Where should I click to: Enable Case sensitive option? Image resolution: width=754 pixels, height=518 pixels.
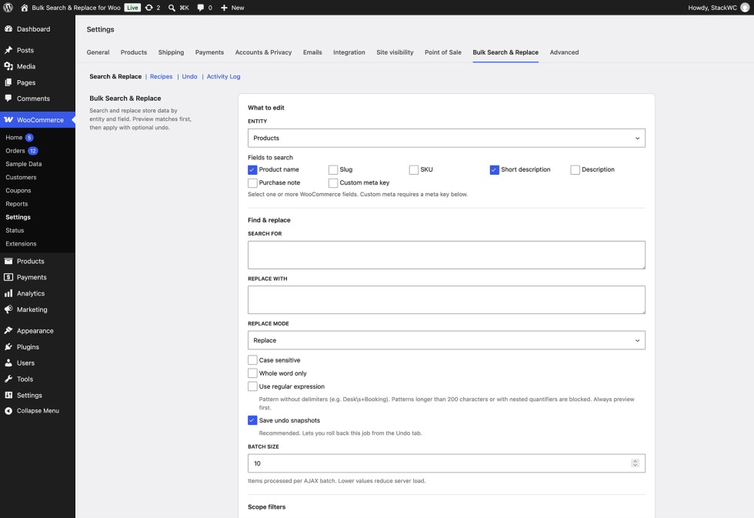pyautogui.click(x=252, y=359)
